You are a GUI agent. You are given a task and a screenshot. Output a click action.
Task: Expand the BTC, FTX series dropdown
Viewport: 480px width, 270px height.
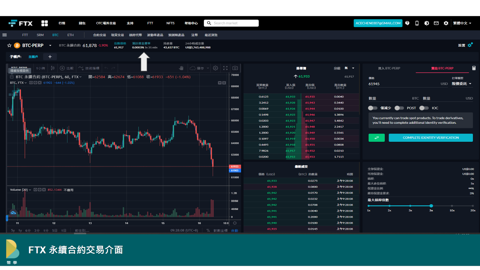click(25, 83)
